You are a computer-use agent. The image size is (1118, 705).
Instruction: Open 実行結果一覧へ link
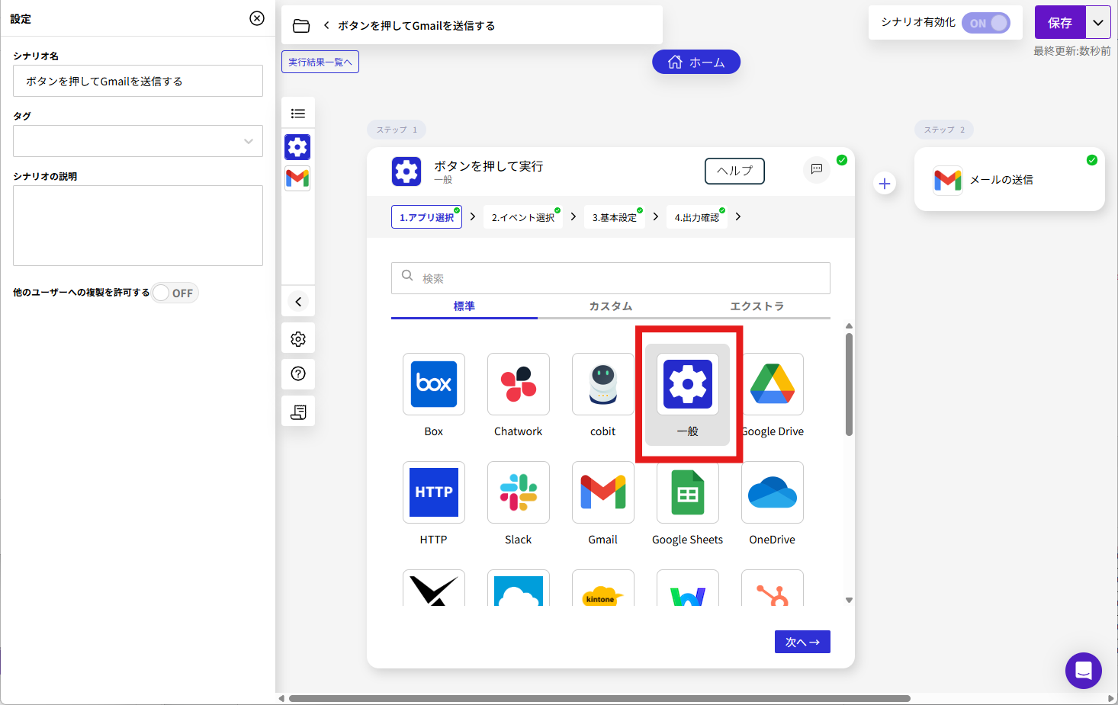pyautogui.click(x=320, y=62)
